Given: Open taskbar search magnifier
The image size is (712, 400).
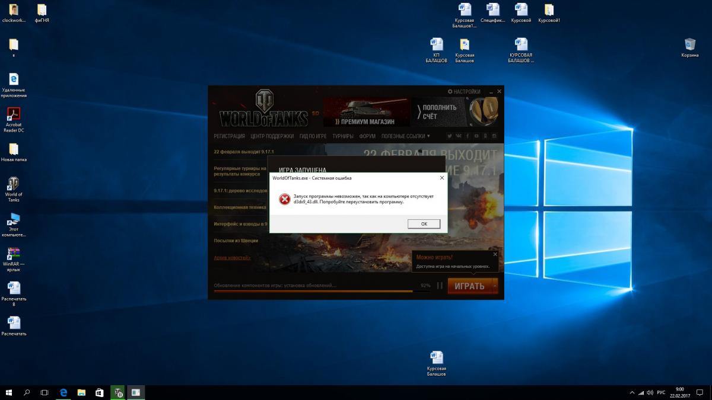Looking at the screenshot, I should click(27, 392).
